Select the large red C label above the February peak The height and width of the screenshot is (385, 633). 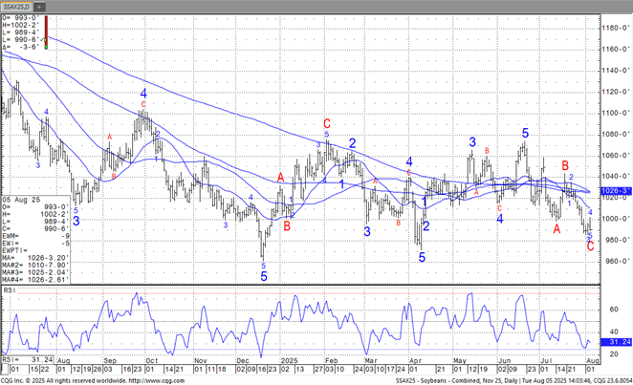327,123
